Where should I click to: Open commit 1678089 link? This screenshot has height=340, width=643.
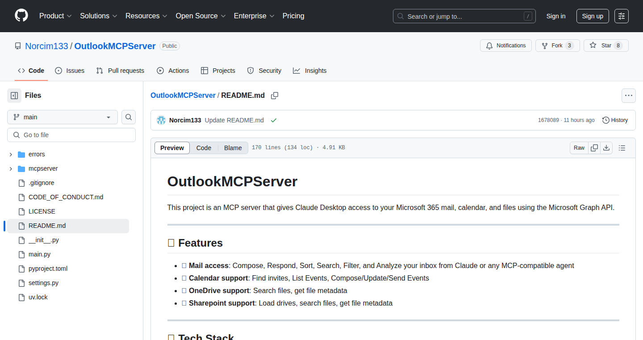548,120
